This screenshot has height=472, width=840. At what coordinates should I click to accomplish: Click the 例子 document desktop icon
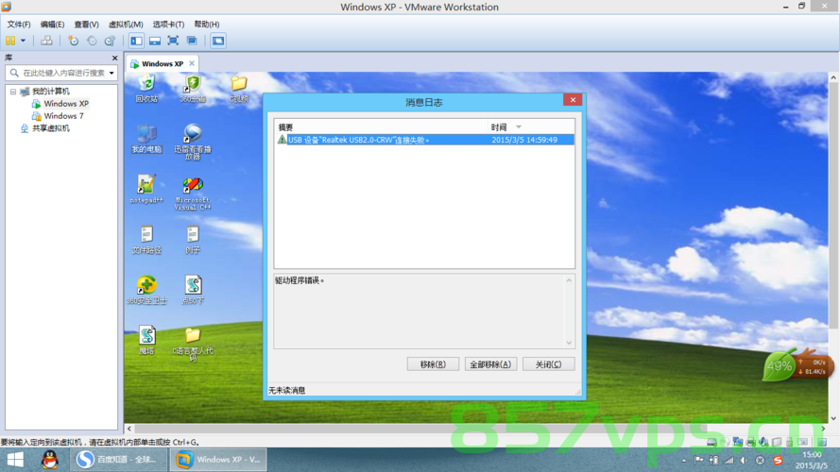coord(193,239)
